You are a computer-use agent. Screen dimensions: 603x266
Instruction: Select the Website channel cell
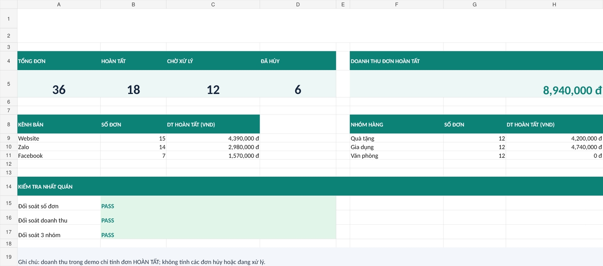coord(59,138)
